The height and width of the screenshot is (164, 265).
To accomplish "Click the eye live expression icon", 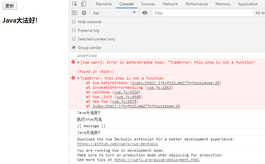I will (x=145, y=13).
